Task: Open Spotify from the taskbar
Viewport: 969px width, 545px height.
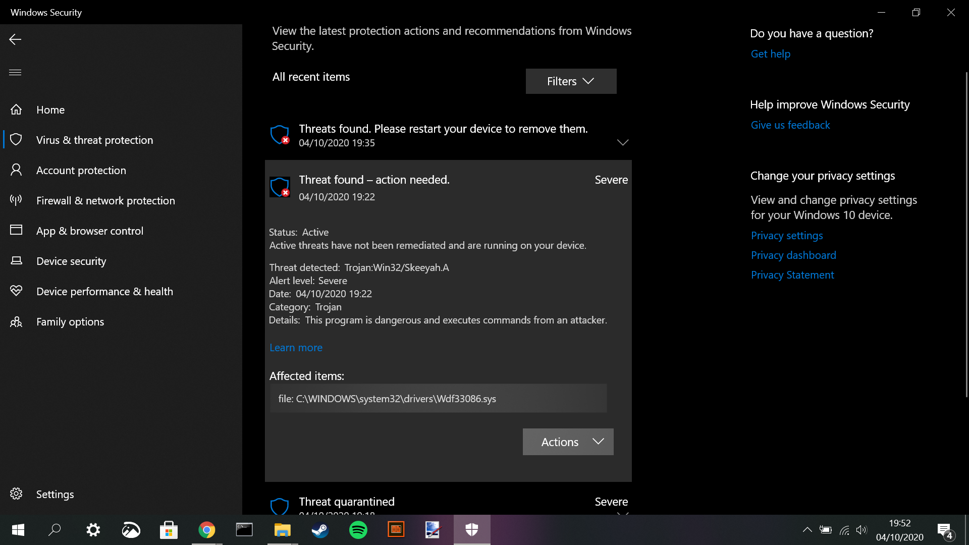Action: 358,530
